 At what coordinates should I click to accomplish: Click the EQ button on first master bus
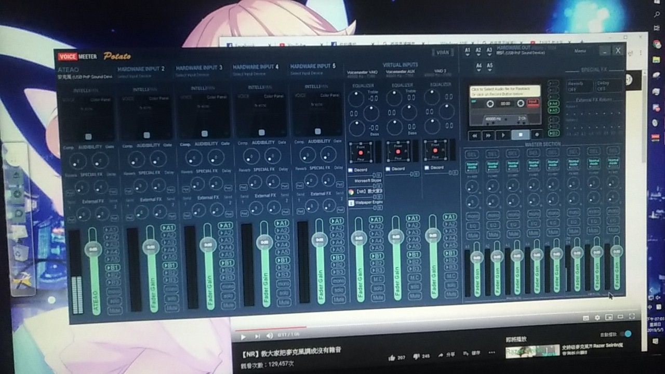pyautogui.click(x=473, y=225)
